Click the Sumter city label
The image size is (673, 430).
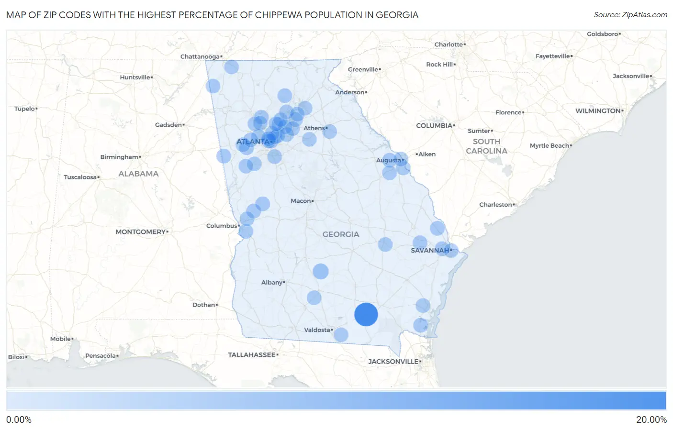[479, 131]
